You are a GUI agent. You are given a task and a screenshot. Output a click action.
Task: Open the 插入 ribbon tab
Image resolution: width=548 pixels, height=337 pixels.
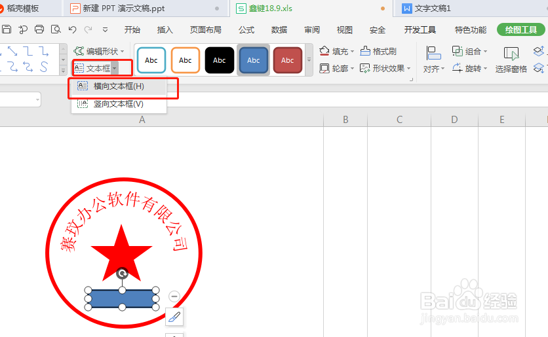pyautogui.click(x=165, y=30)
